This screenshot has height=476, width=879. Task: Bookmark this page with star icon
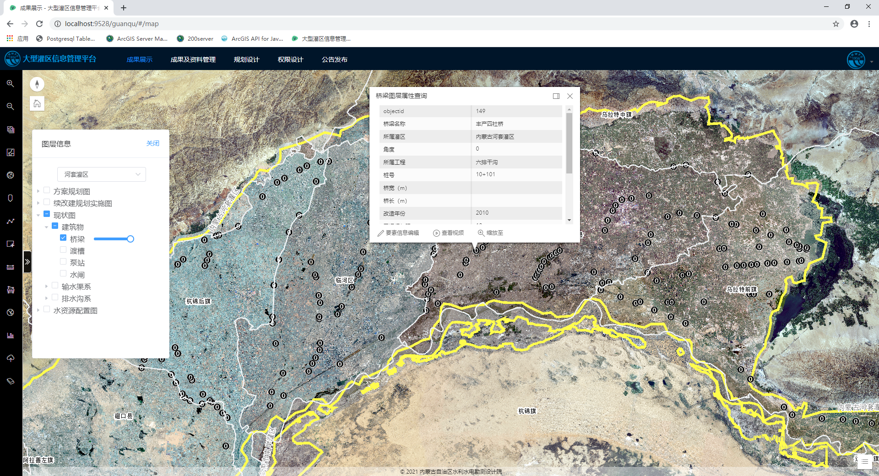[836, 24]
